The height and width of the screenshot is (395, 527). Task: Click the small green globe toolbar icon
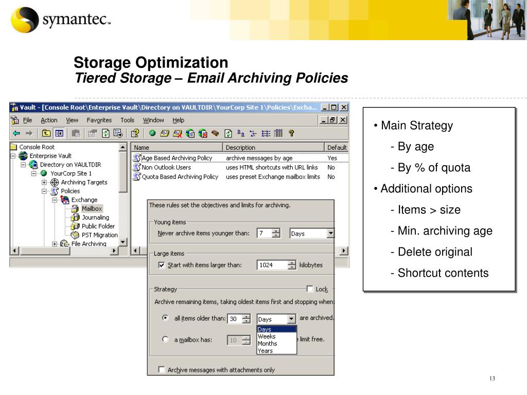coord(152,133)
